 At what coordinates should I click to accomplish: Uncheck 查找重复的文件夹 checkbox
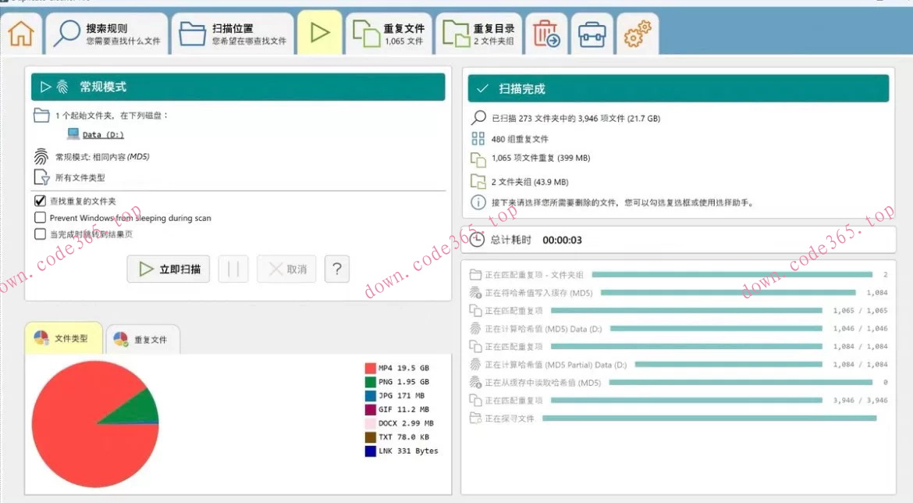coord(41,201)
